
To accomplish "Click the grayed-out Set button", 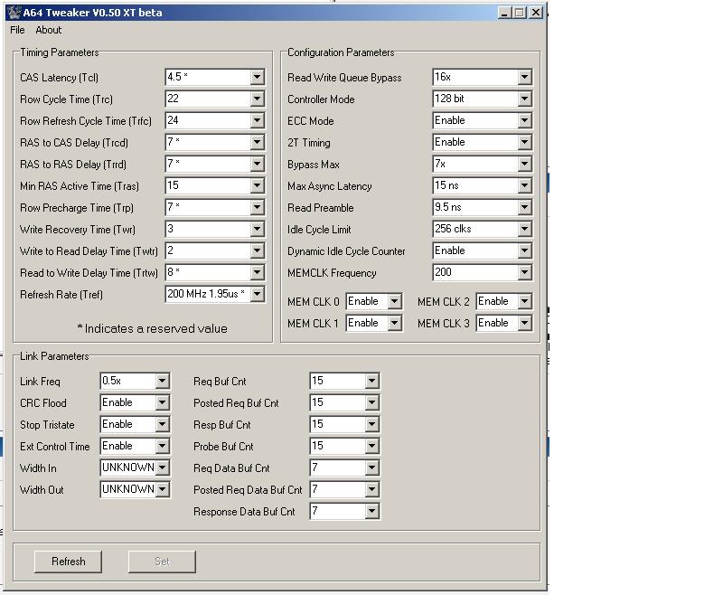I will click(162, 562).
